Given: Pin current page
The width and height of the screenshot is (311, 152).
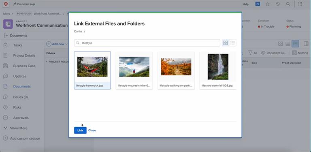Looking at the screenshot, I should pyautogui.click(x=24, y=4).
